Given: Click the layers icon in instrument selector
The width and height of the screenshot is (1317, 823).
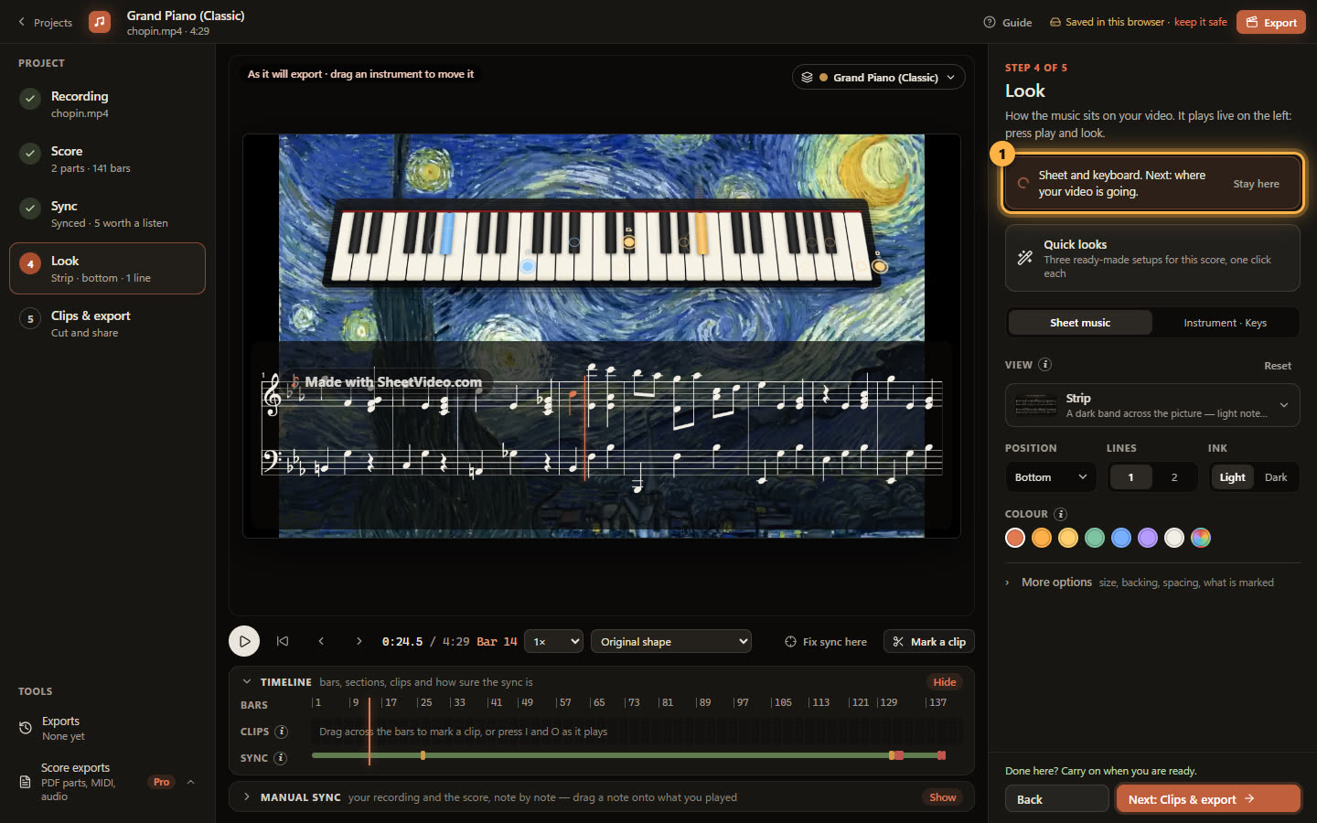Looking at the screenshot, I should 807,78.
